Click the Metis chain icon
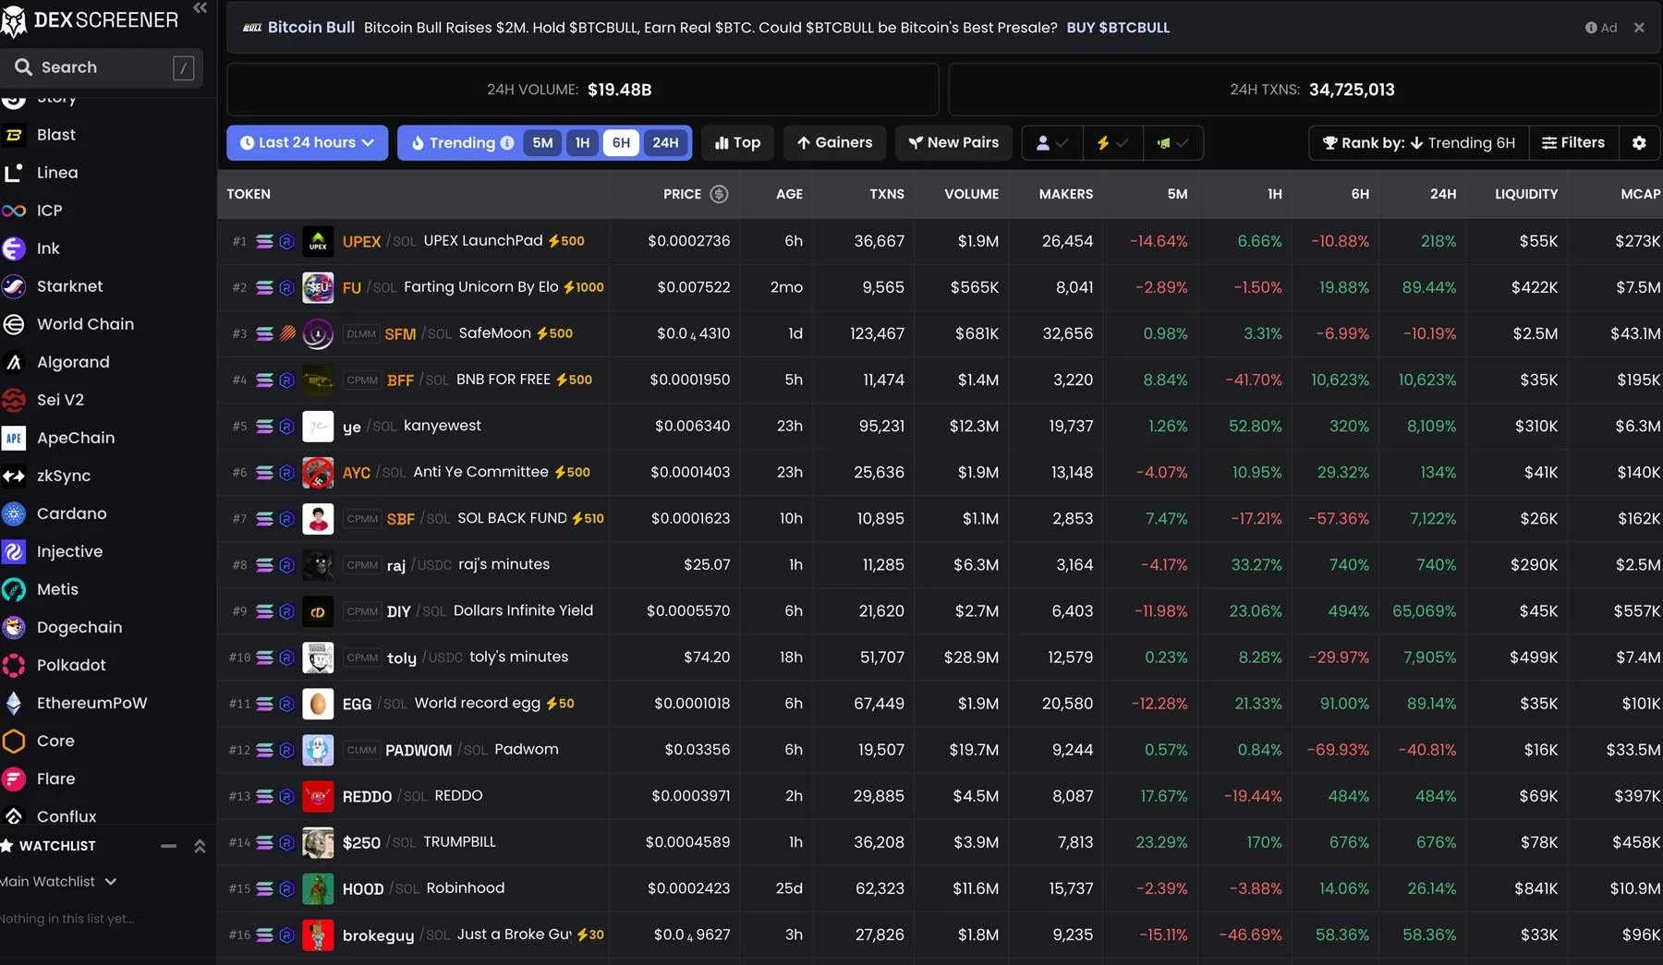Image resolution: width=1663 pixels, height=965 pixels. pyautogui.click(x=14, y=589)
